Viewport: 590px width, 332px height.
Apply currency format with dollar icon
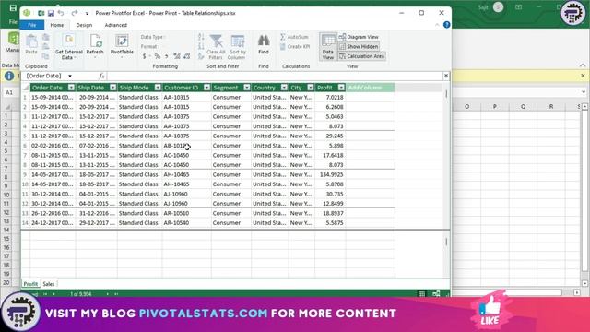pos(145,56)
